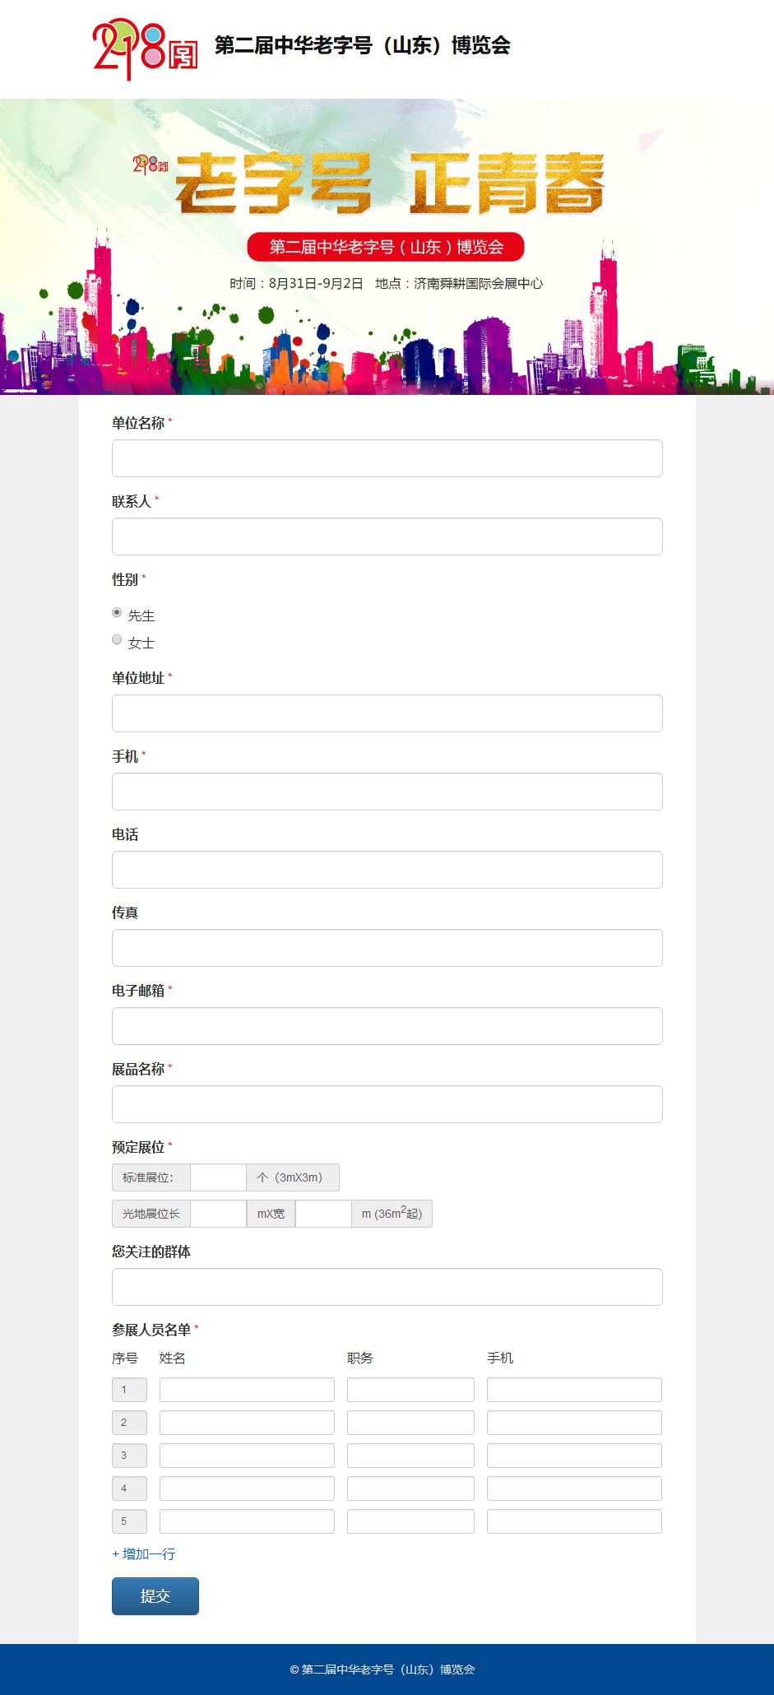Click the 宽 width input before m (36m²起)
The width and height of the screenshot is (774, 1695).
pos(323,1214)
